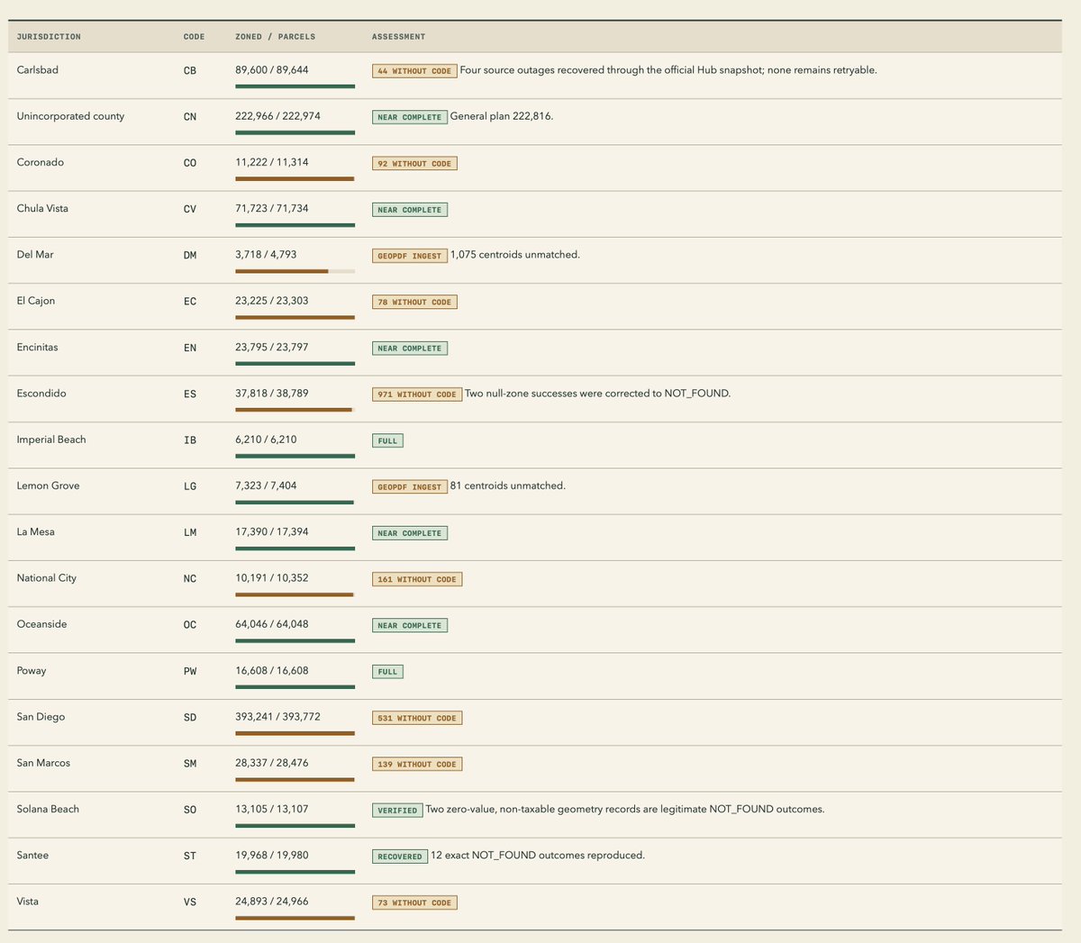This screenshot has width=1081, height=943.
Task: Select Oceanside jurisdiction name
Action: 41,624
